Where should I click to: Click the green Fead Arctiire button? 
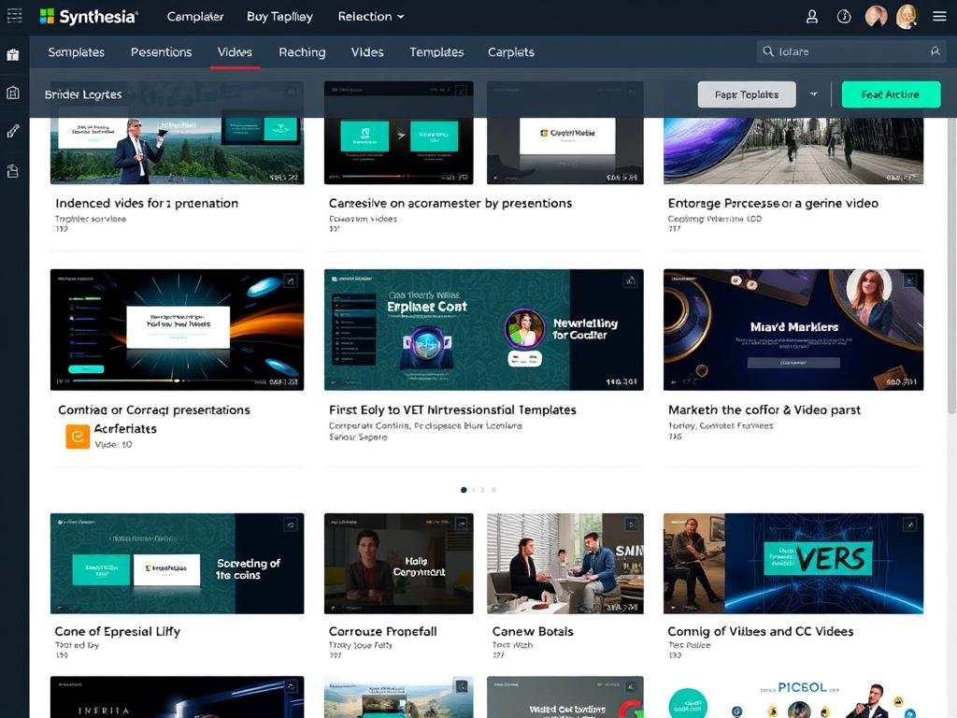pyautogui.click(x=890, y=94)
